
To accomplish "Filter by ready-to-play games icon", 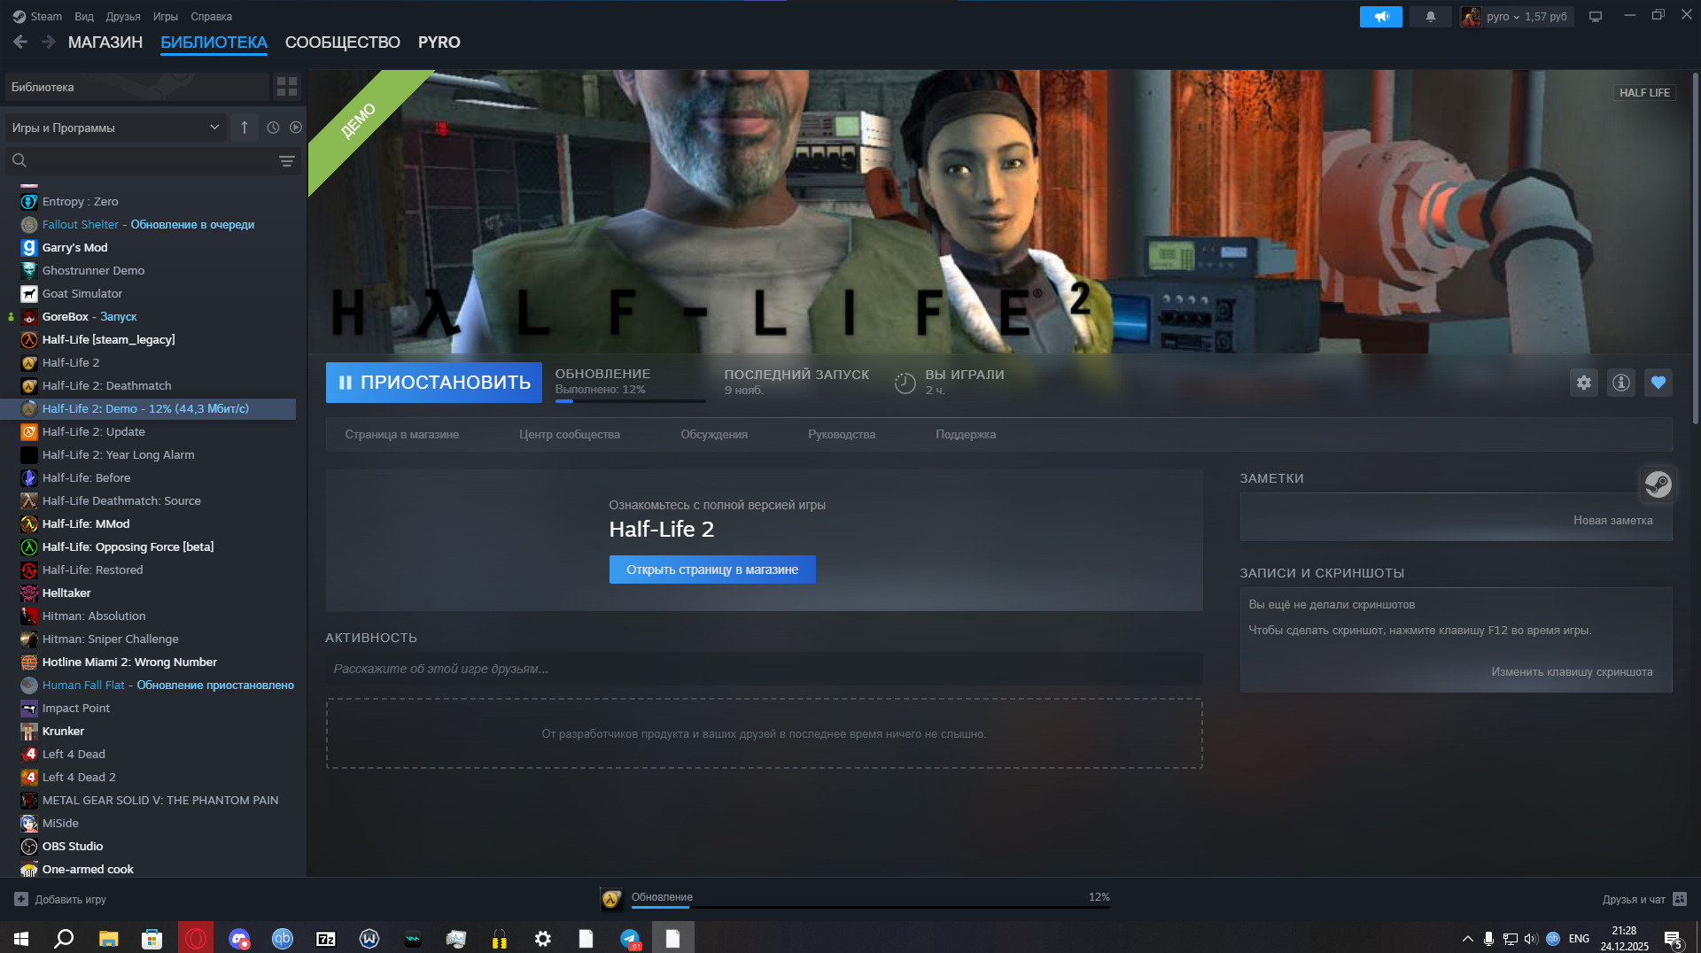I will (x=296, y=128).
